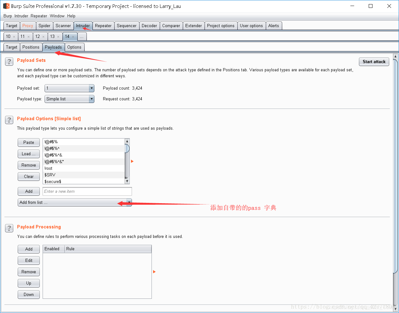This screenshot has height=313, width=399.
Task: Switch to the Repeater main tab
Action: (103, 26)
